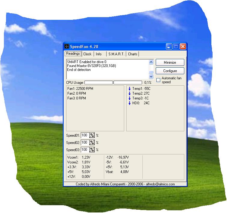Click the SpeedFan fan icon in title bar
This screenshot has height=213, width=227.
[x=66, y=46]
